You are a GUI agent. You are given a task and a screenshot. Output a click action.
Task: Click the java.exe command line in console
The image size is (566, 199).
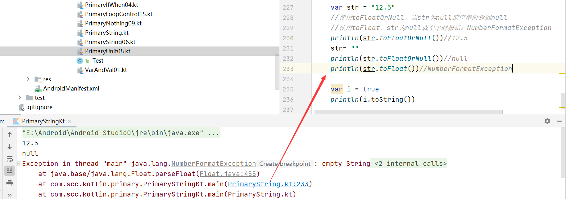coord(121,133)
